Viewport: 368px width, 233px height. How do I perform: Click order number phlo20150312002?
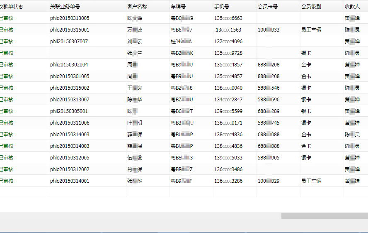70,169
